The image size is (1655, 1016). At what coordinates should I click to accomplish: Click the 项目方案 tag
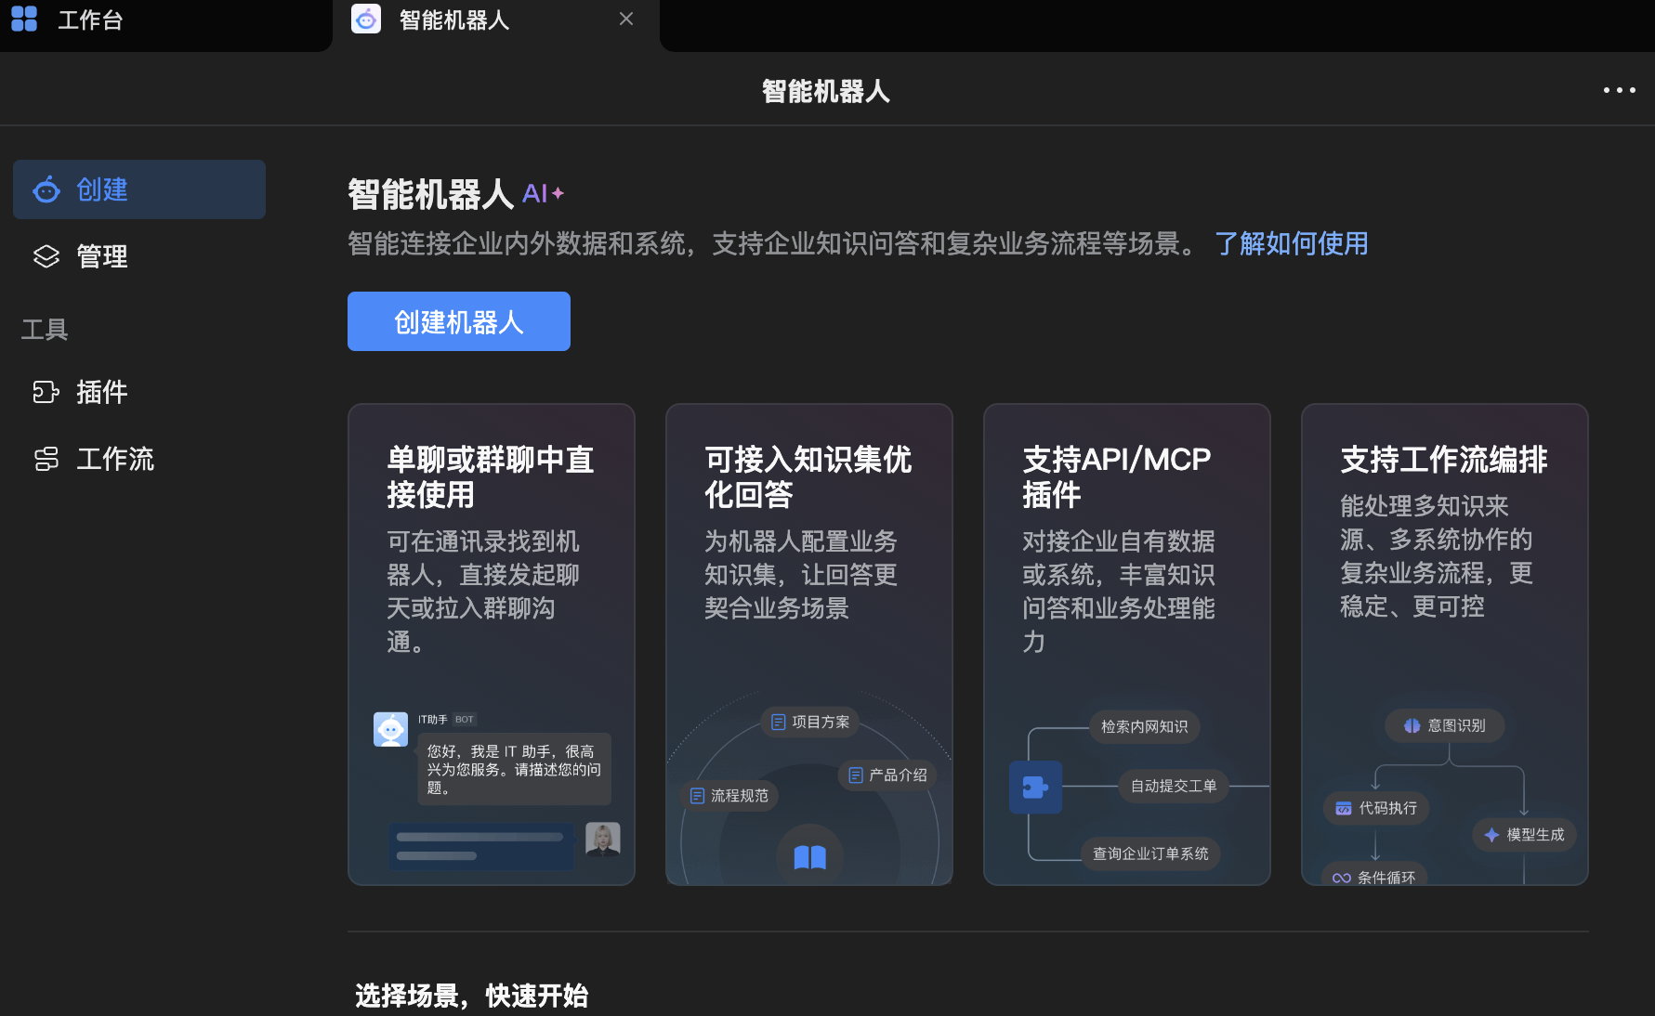coord(810,722)
